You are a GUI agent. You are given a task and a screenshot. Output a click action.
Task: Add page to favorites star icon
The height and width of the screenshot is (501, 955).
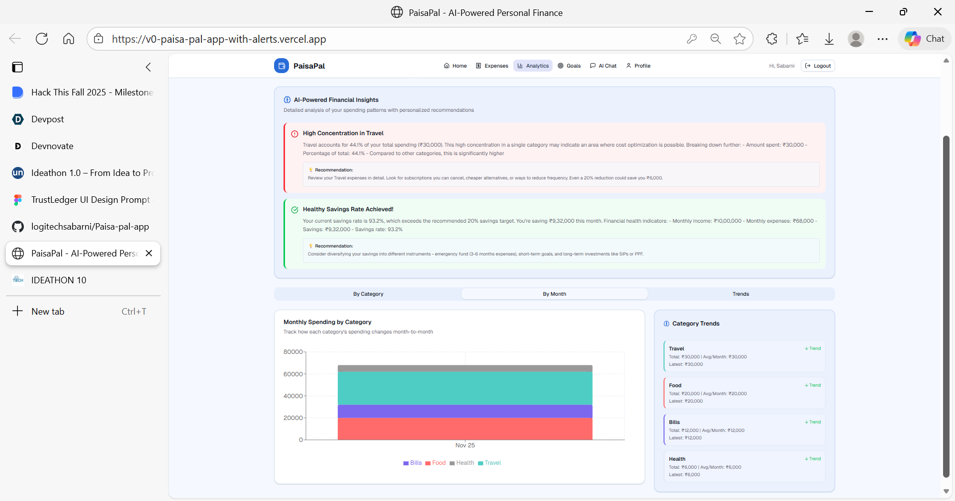[x=740, y=39]
